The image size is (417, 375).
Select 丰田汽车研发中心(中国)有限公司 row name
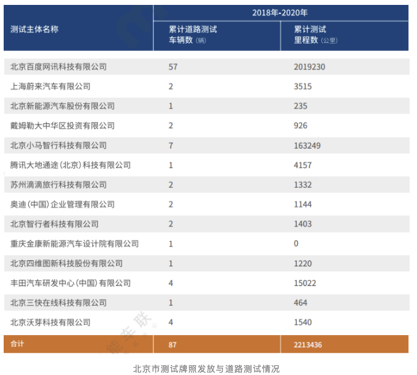71,283
